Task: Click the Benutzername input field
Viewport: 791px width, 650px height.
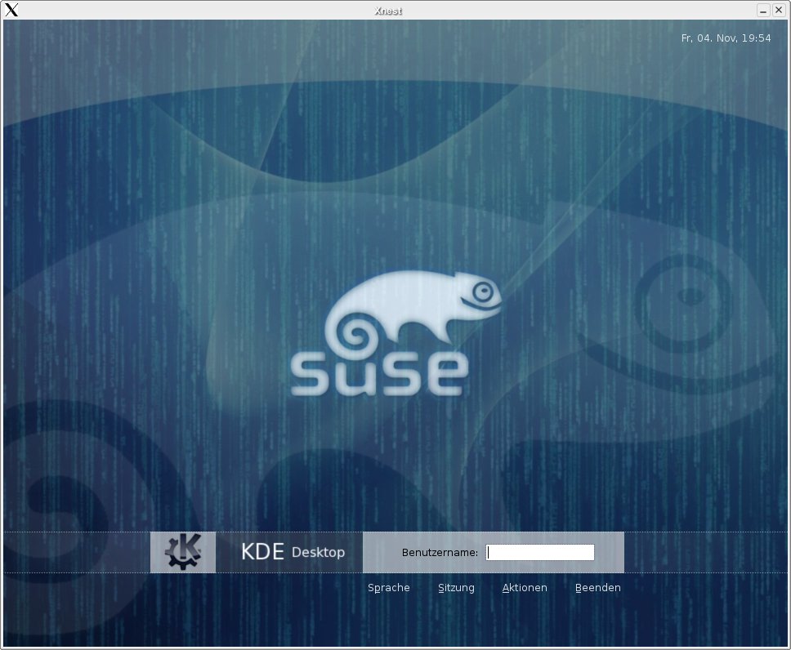Action: (540, 552)
